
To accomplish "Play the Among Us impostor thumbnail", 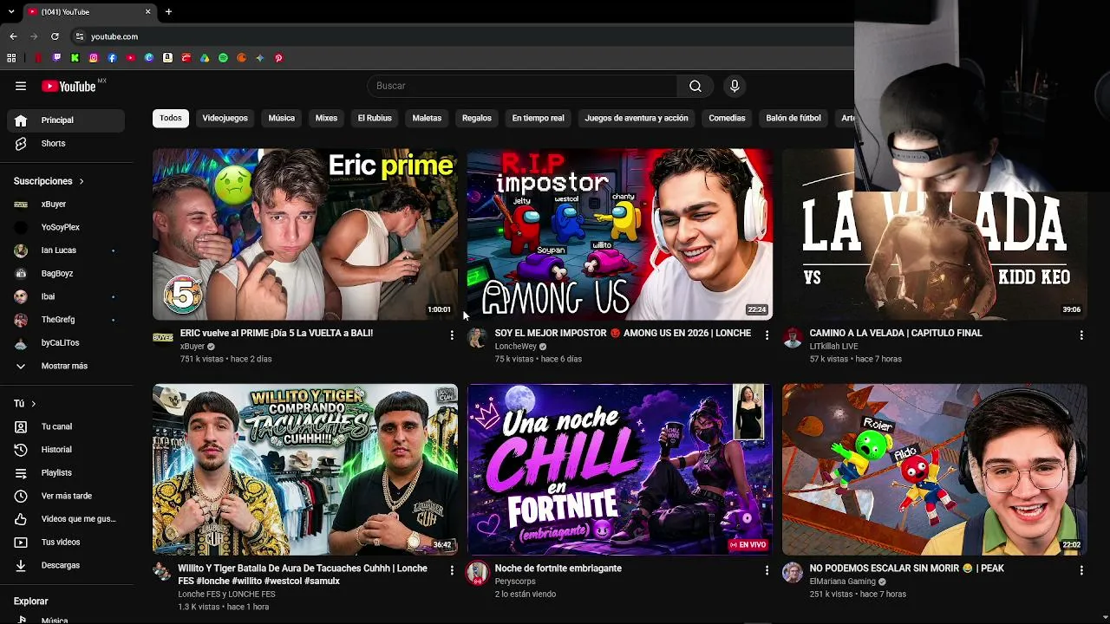I will coord(620,235).
